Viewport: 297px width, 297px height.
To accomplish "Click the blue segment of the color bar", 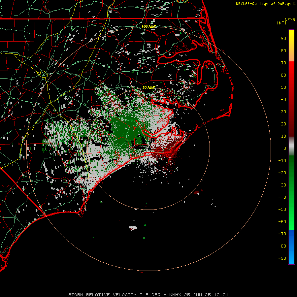I will (x=291, y=247).
